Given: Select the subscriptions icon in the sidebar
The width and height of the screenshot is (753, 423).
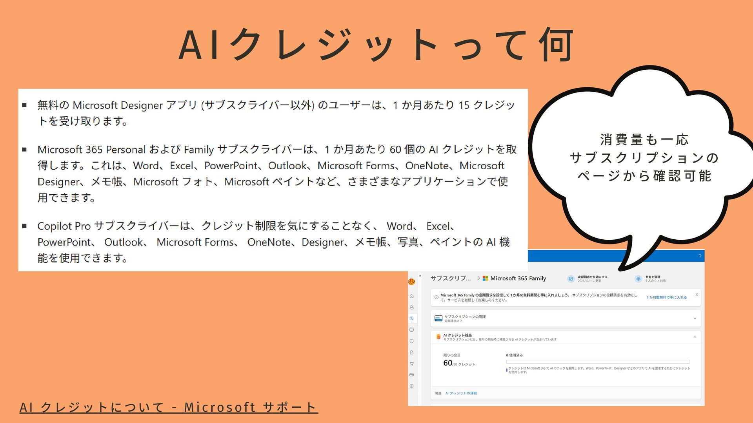Looking at the screenshot, I should (411, 319).
